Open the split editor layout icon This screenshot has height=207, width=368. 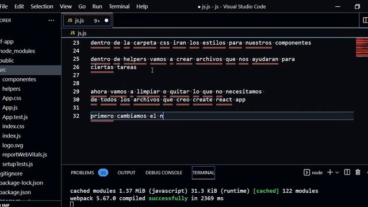pos(365,20)
